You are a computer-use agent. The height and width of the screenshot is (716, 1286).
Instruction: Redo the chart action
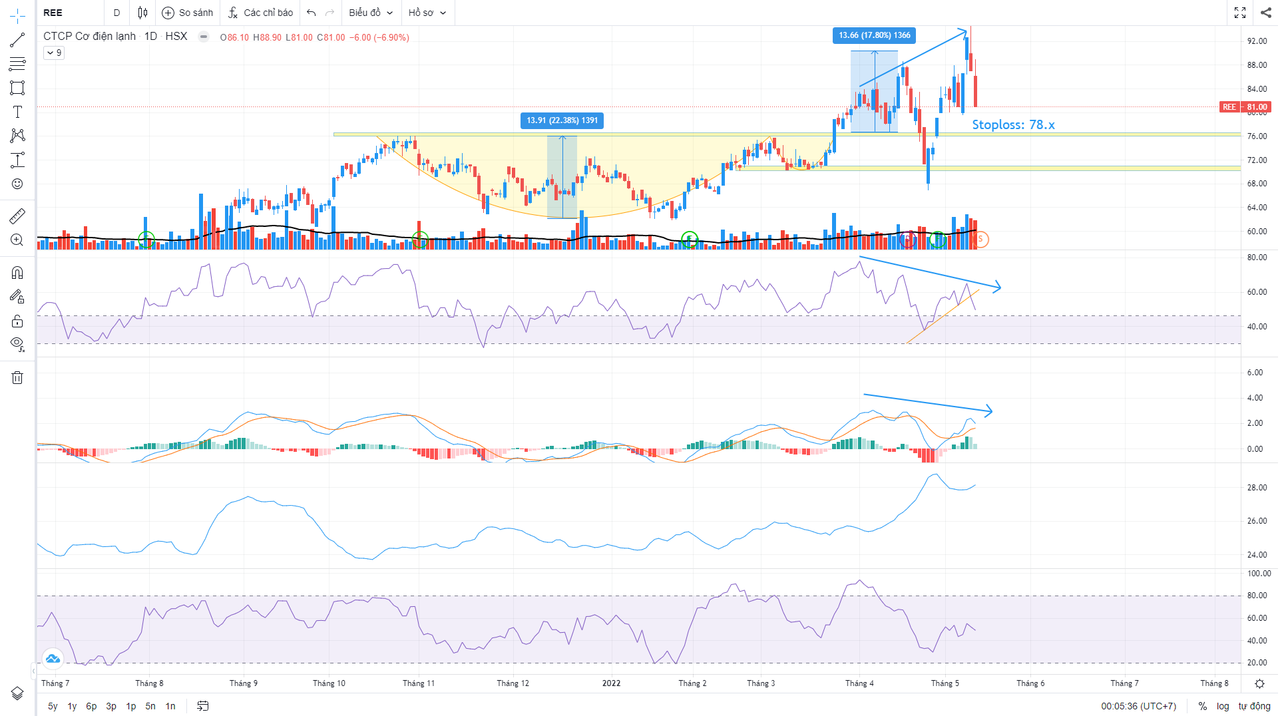tap(330, 13)
